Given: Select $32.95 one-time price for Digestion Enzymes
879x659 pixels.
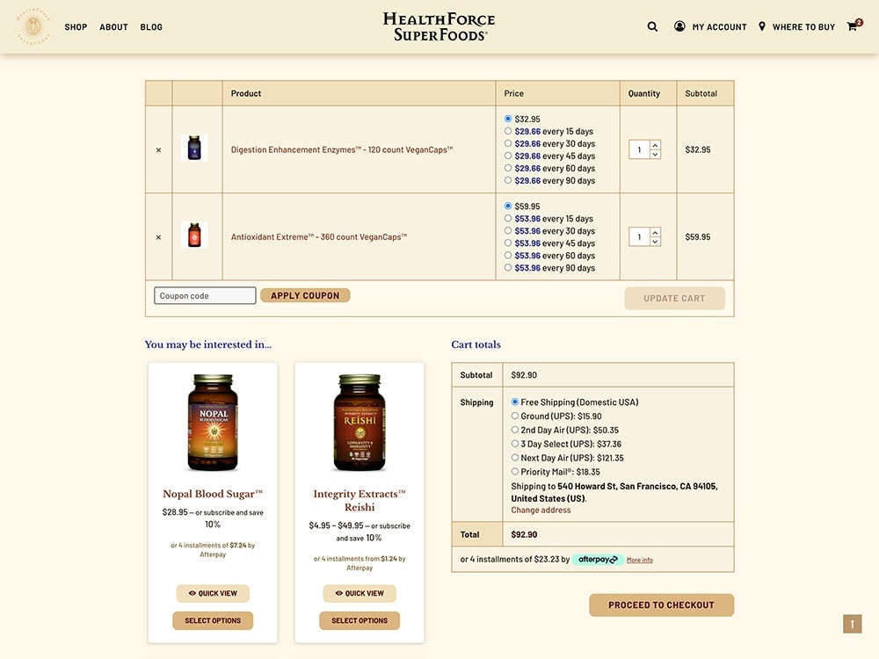Looking at the screenshot, I should click(x=508, y=119).
